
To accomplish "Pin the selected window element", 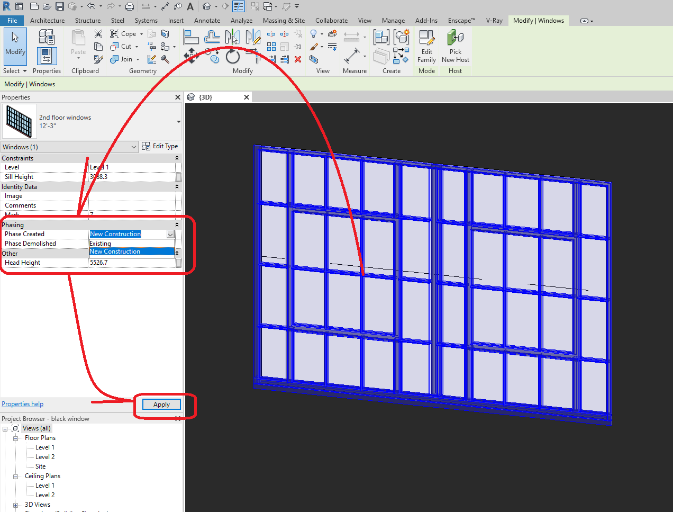I will [x=298, y=47].
